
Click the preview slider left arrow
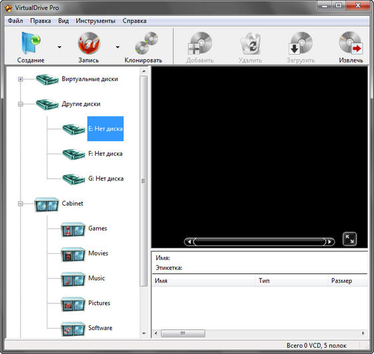(x=189, y=242)
